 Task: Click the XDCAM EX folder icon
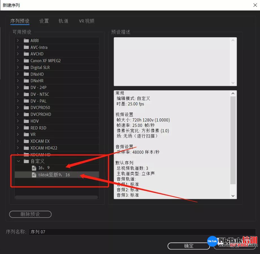(26, 141)
